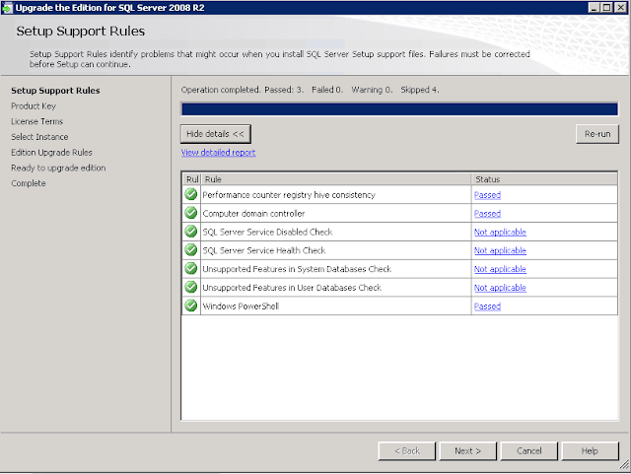Open Passed status for Windows PowerShell
The width and height of the screenshot is (631, 474).
click(x=487, y=306)
